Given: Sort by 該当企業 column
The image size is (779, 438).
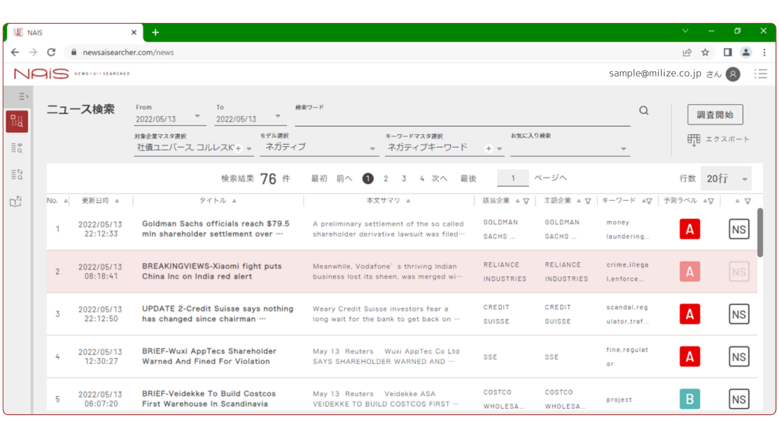Looking at the screenshot, I should pyautogui.click(x=518, y=201).
